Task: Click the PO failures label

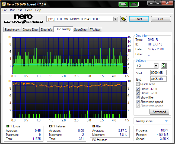Action: tap(100, 140)
